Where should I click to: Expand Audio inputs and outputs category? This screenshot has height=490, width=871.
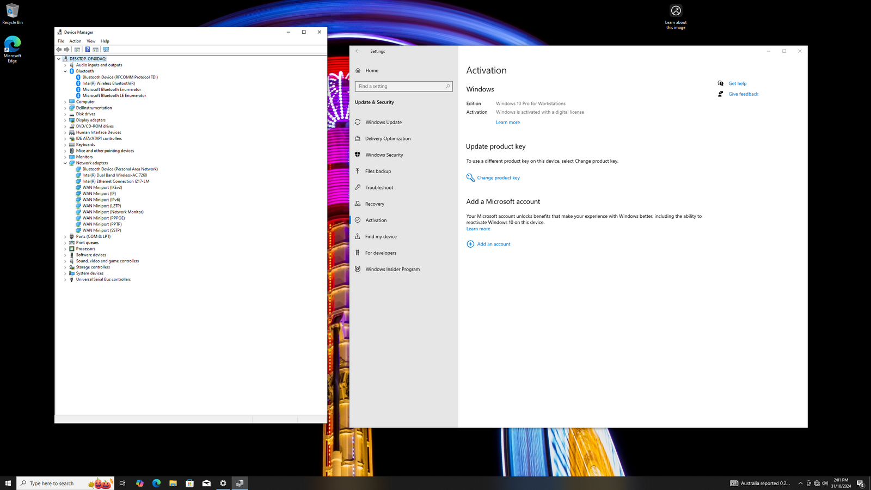pyautogui.click(x=65, y=65)
